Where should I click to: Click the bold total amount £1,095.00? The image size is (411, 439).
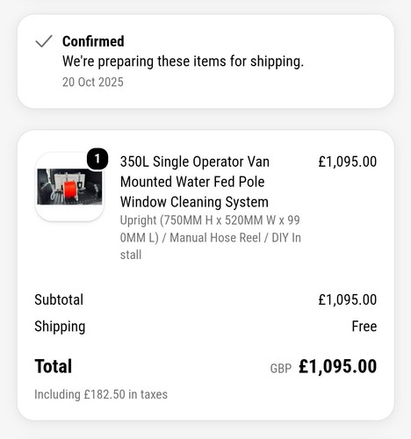[337, 366]
